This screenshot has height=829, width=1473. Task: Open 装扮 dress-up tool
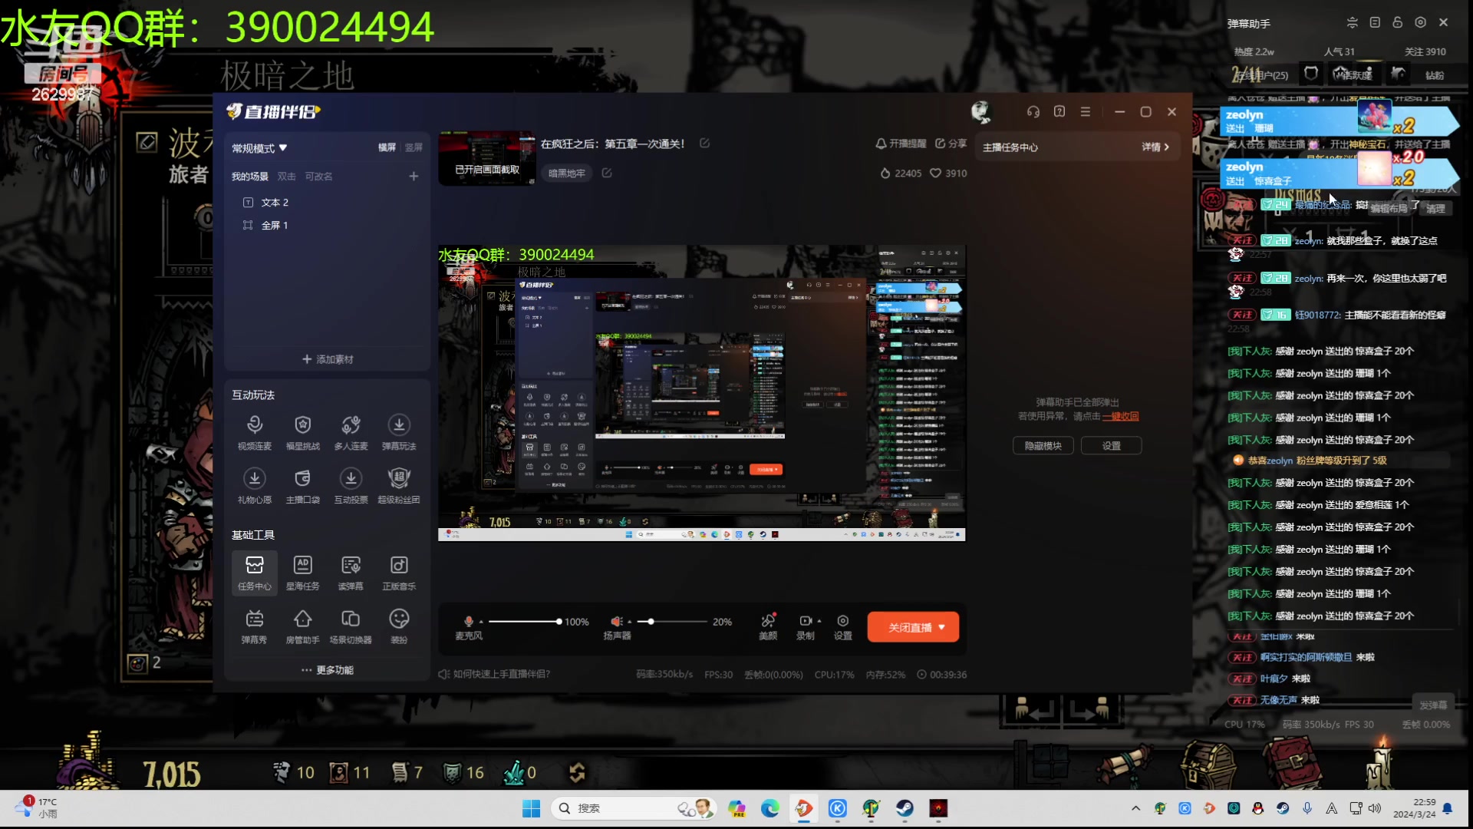pos(399,626)
